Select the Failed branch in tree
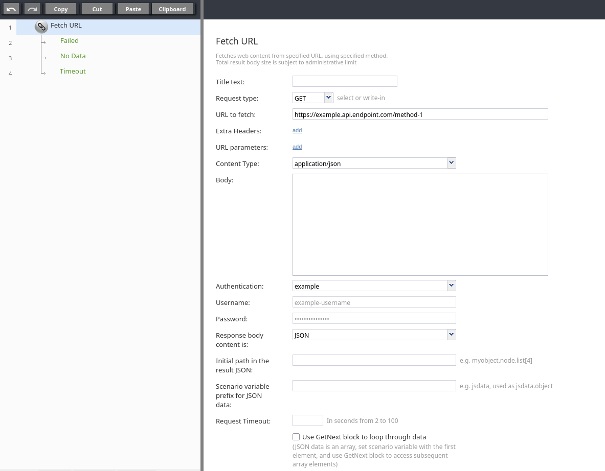Image resolution: width=605 pixels, height=471 pixels. pyautogui.click(x=70, y=40)
